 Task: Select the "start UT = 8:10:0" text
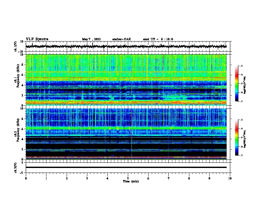coord(158,39)
